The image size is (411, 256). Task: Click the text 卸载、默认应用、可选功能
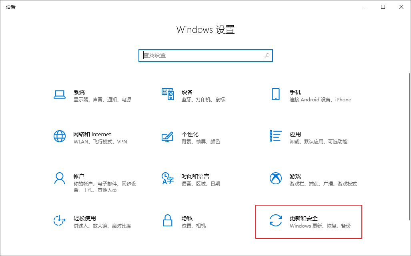[x=319, y=142]
